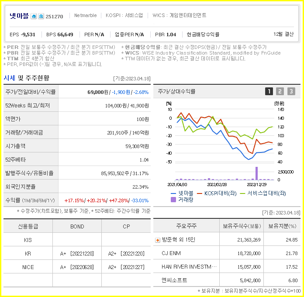The height and width of the screenshot is (297, 304).
Task: Click the CP column header
Action: 126,226
